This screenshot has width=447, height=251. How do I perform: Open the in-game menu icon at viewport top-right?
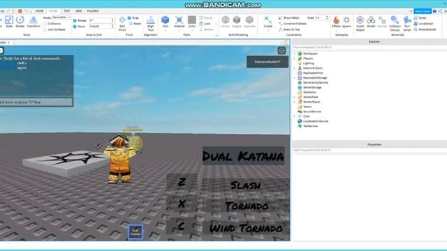click(281, 51)
